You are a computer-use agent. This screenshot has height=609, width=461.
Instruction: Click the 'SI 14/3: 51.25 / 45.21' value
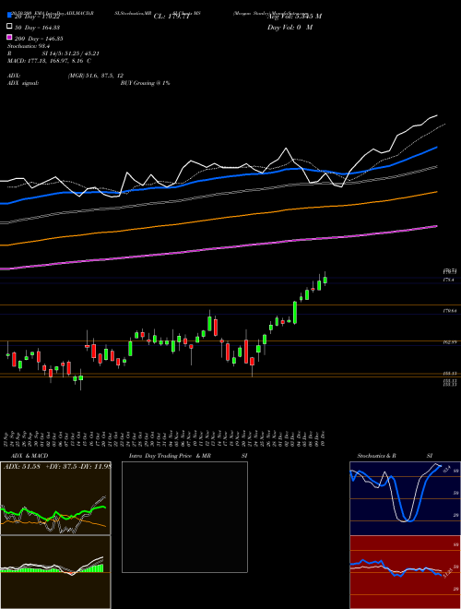pyautogui.click(x=73, y=54)
